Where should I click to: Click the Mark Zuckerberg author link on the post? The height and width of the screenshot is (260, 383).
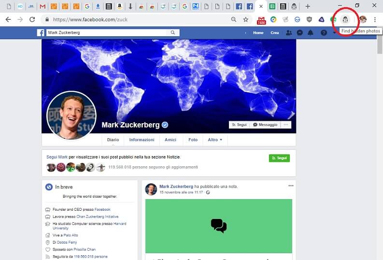[x=176, y=187]
